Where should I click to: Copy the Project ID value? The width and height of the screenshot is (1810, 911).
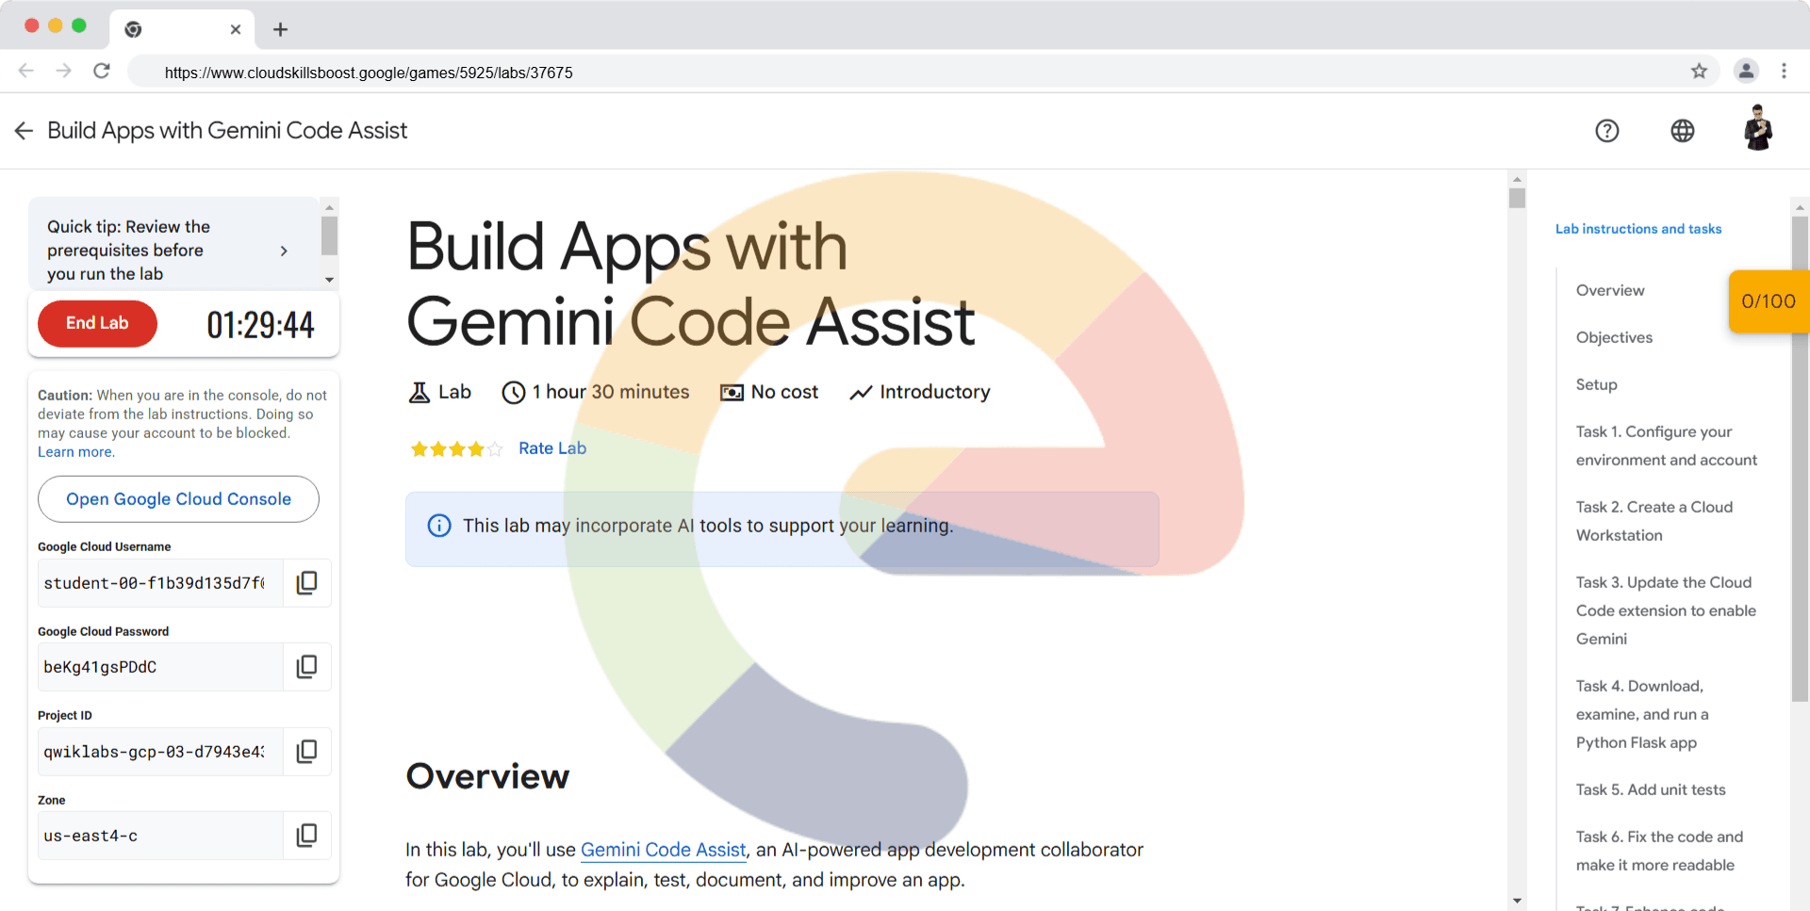306,752
